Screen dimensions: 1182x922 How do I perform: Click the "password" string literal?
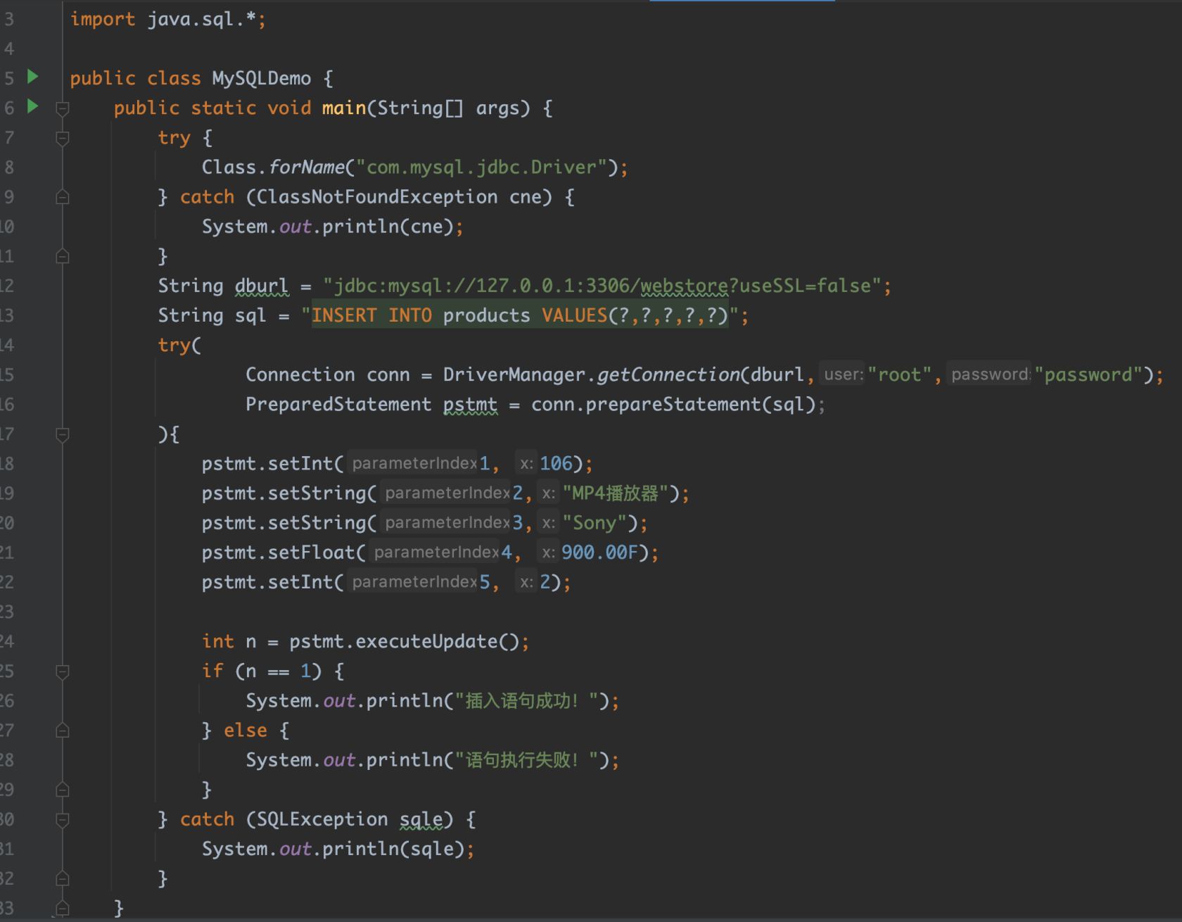pos(1088,374)
